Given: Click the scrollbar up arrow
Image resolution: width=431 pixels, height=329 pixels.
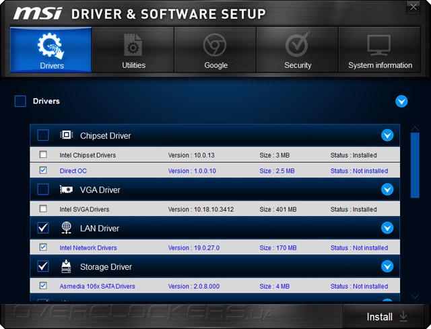Looking at the screenshot, I should 415,129.
